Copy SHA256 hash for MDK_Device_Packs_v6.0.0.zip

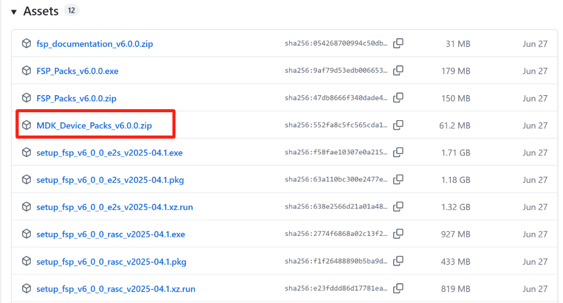[x=398, y=125]
